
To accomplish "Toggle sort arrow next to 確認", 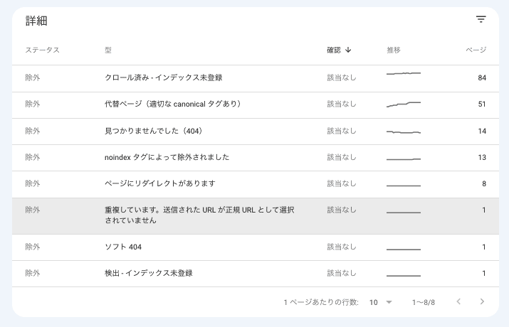I will pyautogui.click(x=348, y=50).
